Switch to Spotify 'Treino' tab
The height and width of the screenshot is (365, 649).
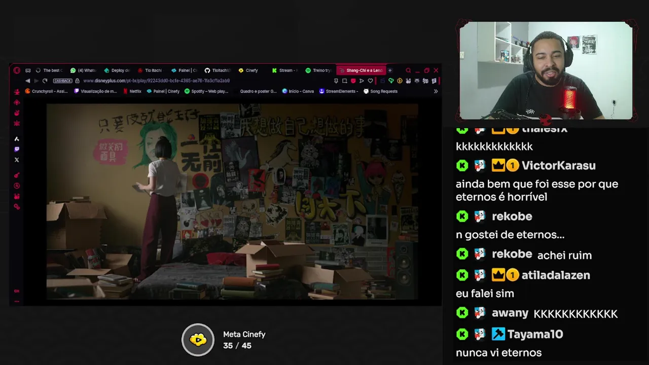pos(318,70)
